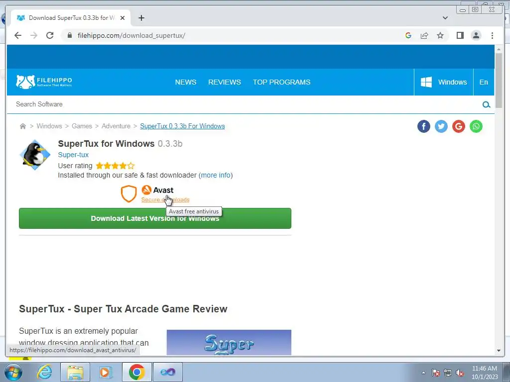Open the Windows Start menu
Screen dimensions: 510x382
tap(13, 372)
